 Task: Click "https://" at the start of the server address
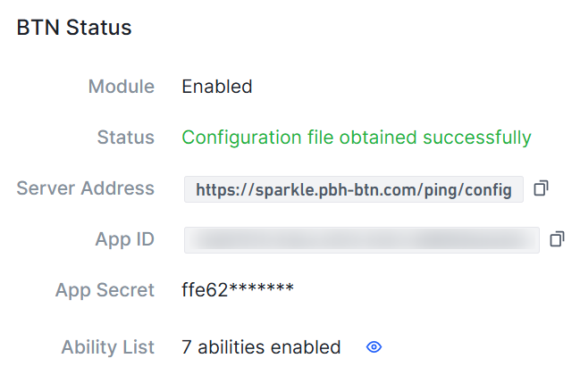pos(220,189)
